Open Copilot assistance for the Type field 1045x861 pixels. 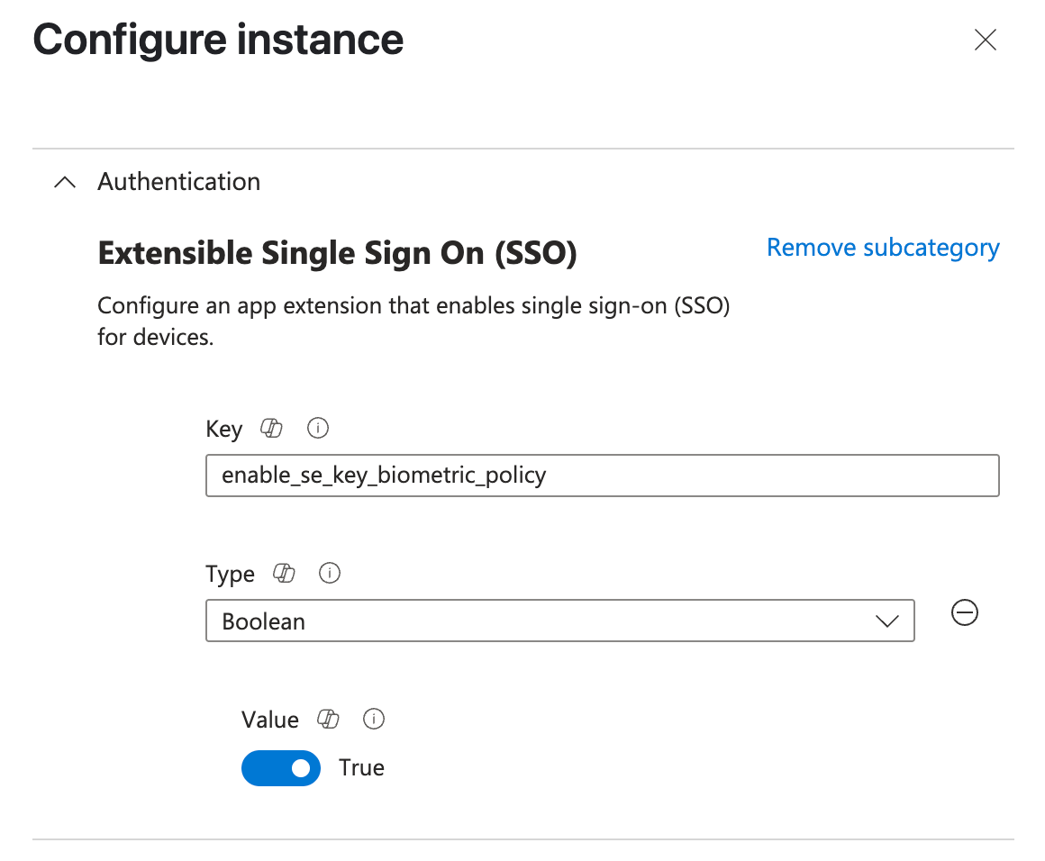pos(284,574)
